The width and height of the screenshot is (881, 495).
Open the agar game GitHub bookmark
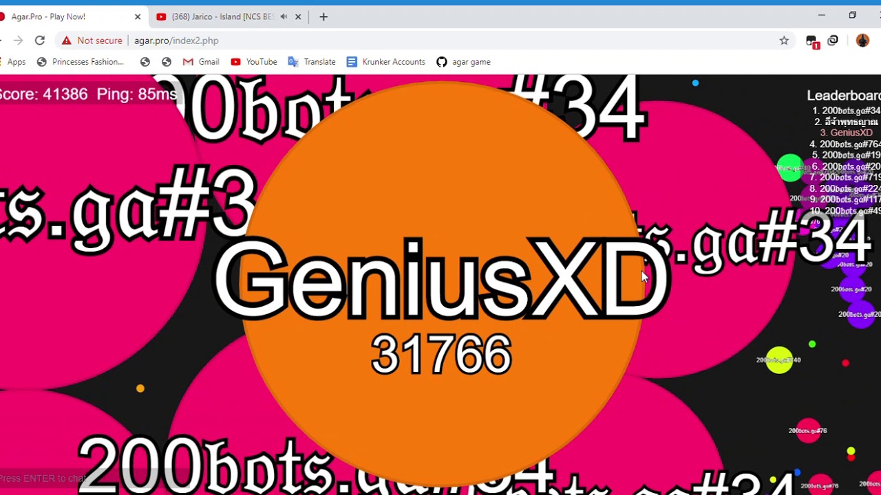[x=464, y=62]
